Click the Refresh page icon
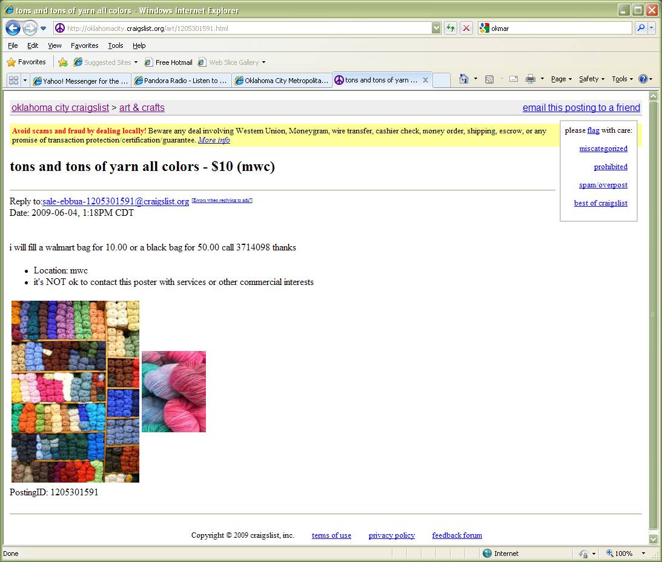Screen dimensions: 662x562 click(x=450, y=28)
